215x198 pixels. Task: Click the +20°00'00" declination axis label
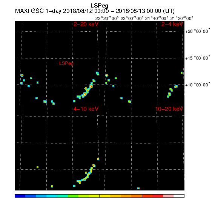coord(197,31)
